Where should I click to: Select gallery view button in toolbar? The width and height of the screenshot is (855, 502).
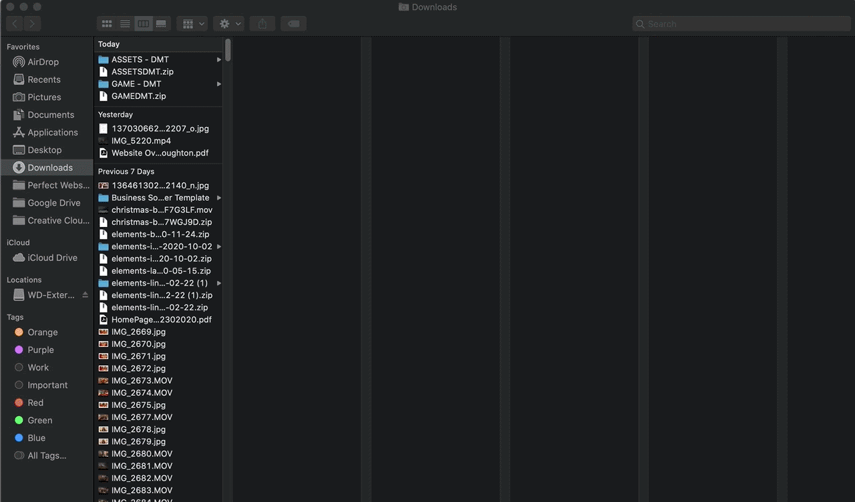(161, 24)
